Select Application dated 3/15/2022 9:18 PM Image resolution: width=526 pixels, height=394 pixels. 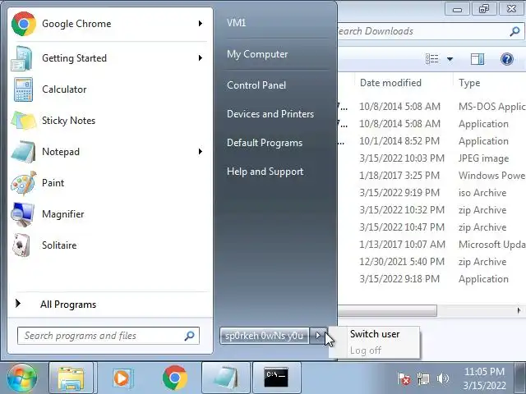[431, 279]
